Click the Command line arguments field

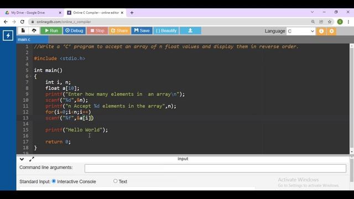(x=215, y=168)
